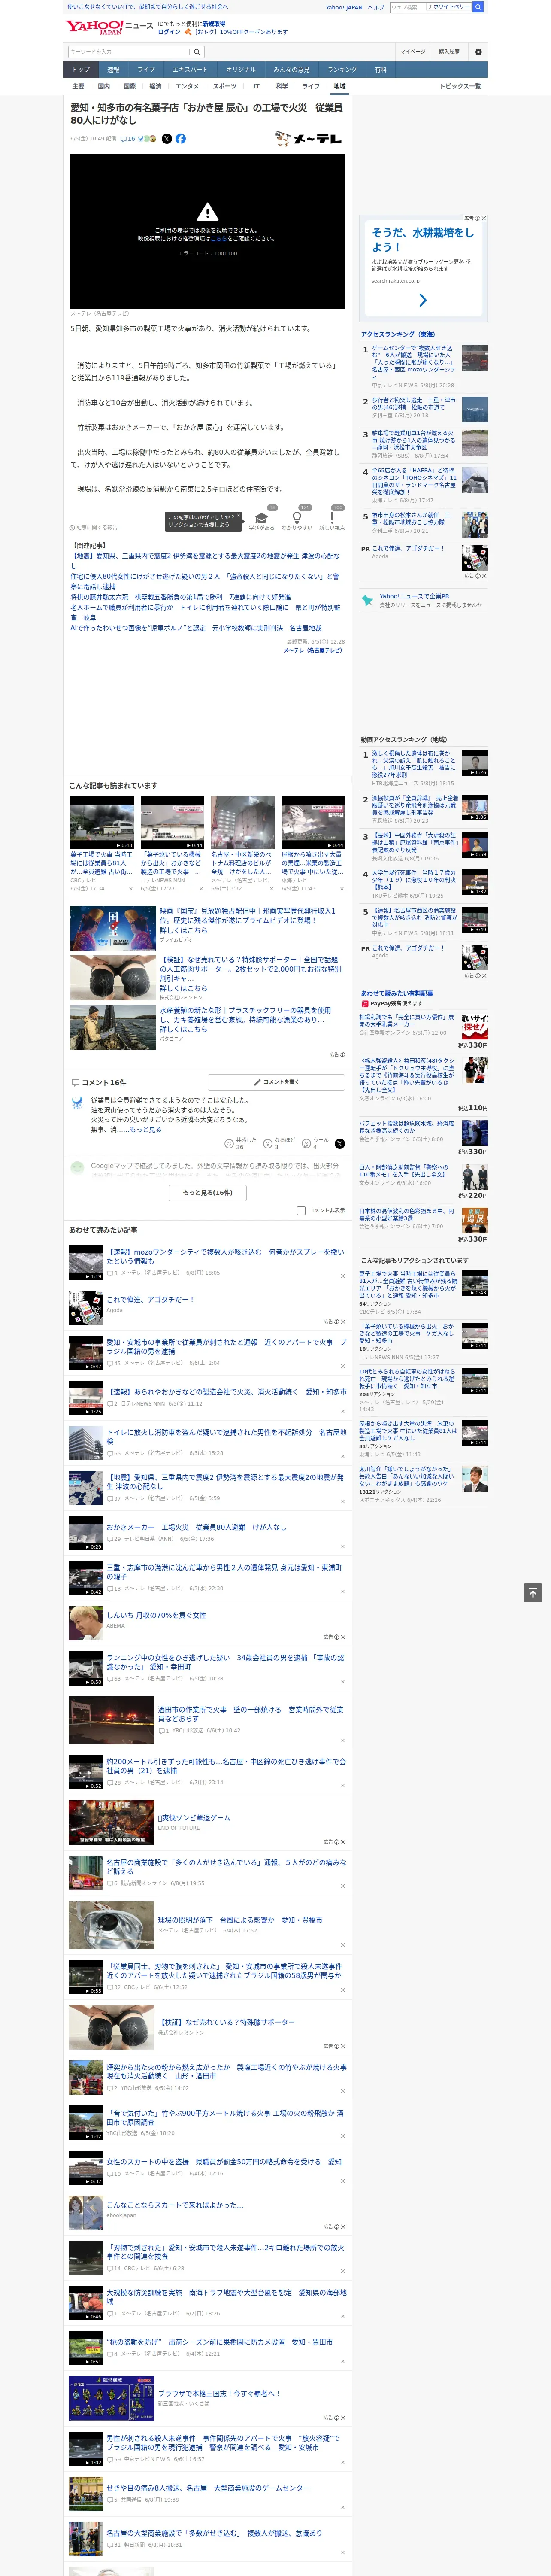551x2576 pixels.
Task: Open ranking item 歩行者に衝突し逃走 thumbnail
Action: point(475,410)
